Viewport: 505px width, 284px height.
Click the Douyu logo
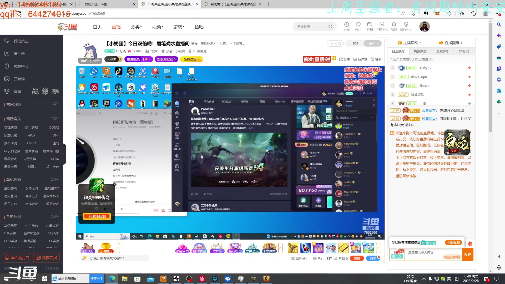click(x=67, y=27)
